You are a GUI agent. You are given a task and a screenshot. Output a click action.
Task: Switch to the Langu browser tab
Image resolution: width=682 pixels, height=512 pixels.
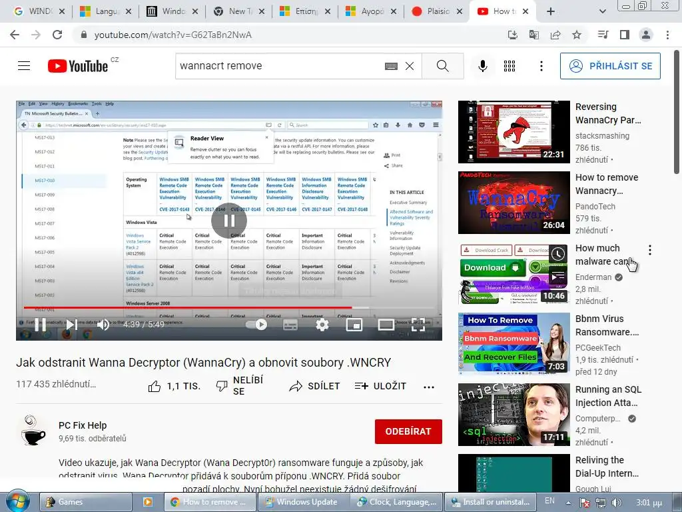tap(105, 12)
